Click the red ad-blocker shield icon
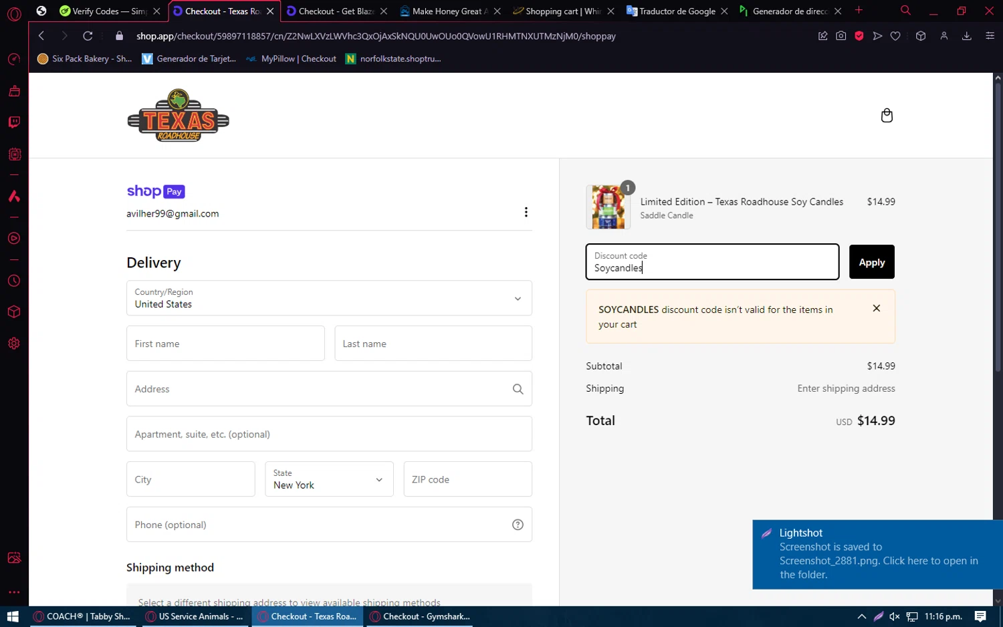Image resolution: width=1003 pixels, height=627 pixels. coord(859,36)
